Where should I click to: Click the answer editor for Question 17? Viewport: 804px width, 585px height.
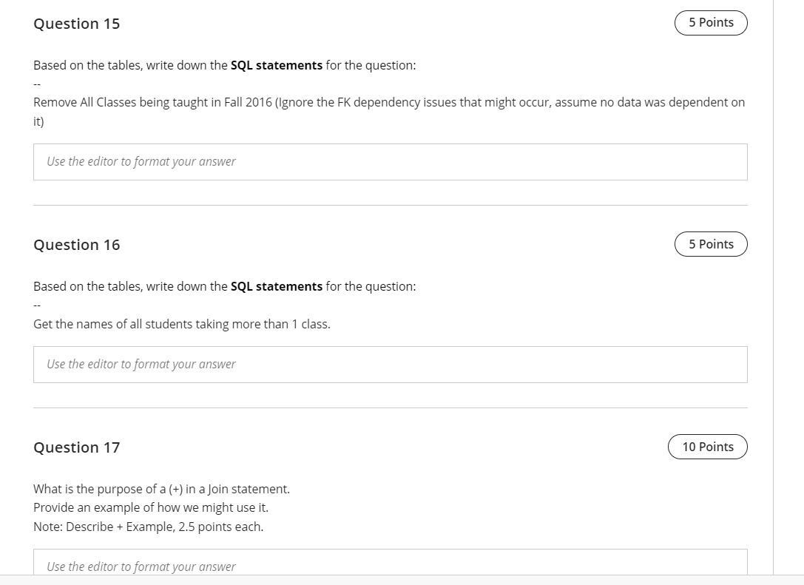(x=390, y=564)
